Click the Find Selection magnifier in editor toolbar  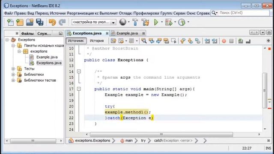point(144,41)
